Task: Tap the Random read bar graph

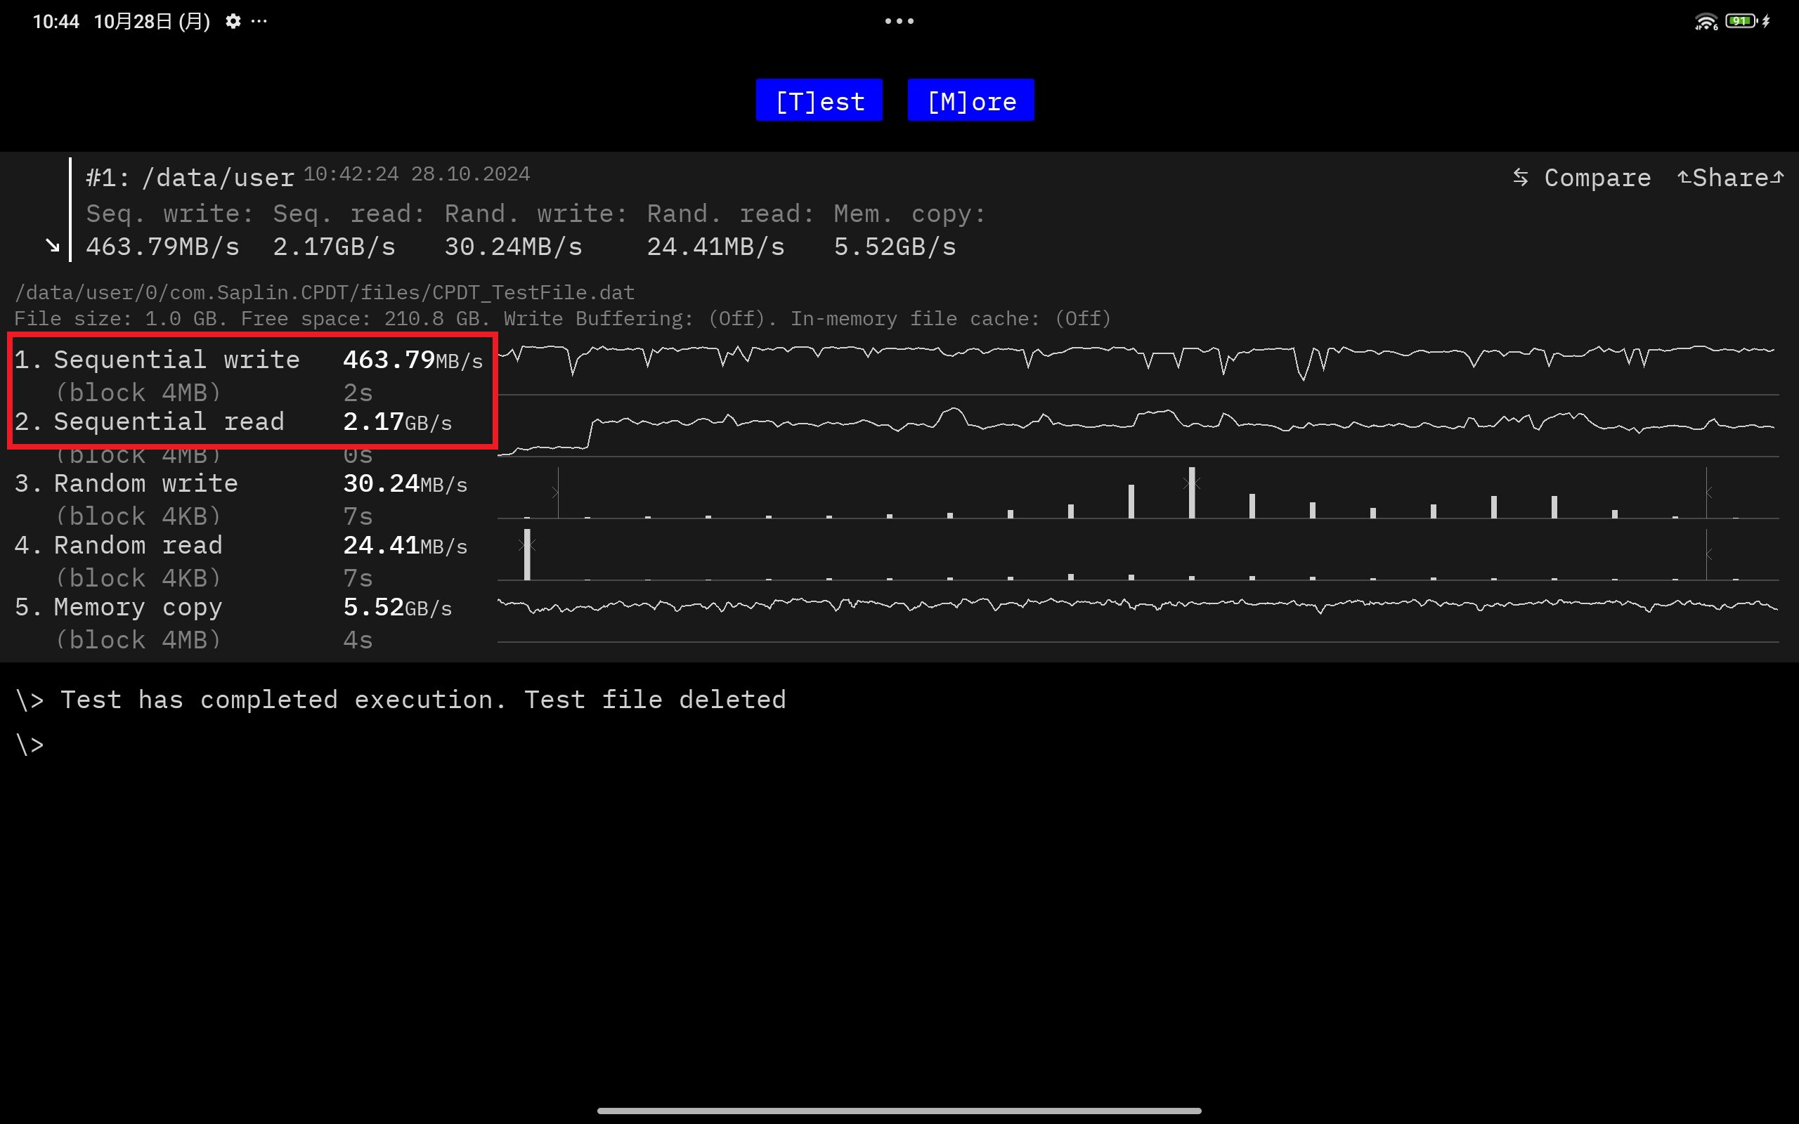Action: [x=1138, y=554]
